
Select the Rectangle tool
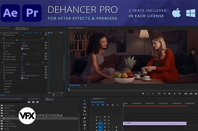[x=84, y=121]
